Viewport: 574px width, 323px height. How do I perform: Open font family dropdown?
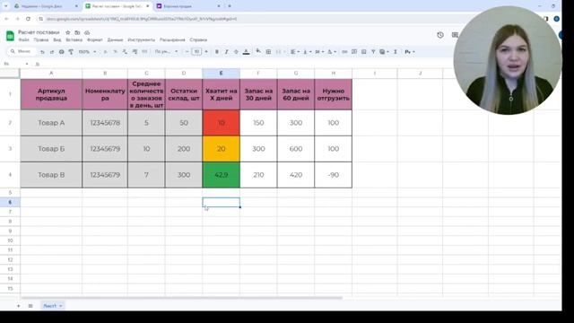click(x=166, y=52)
